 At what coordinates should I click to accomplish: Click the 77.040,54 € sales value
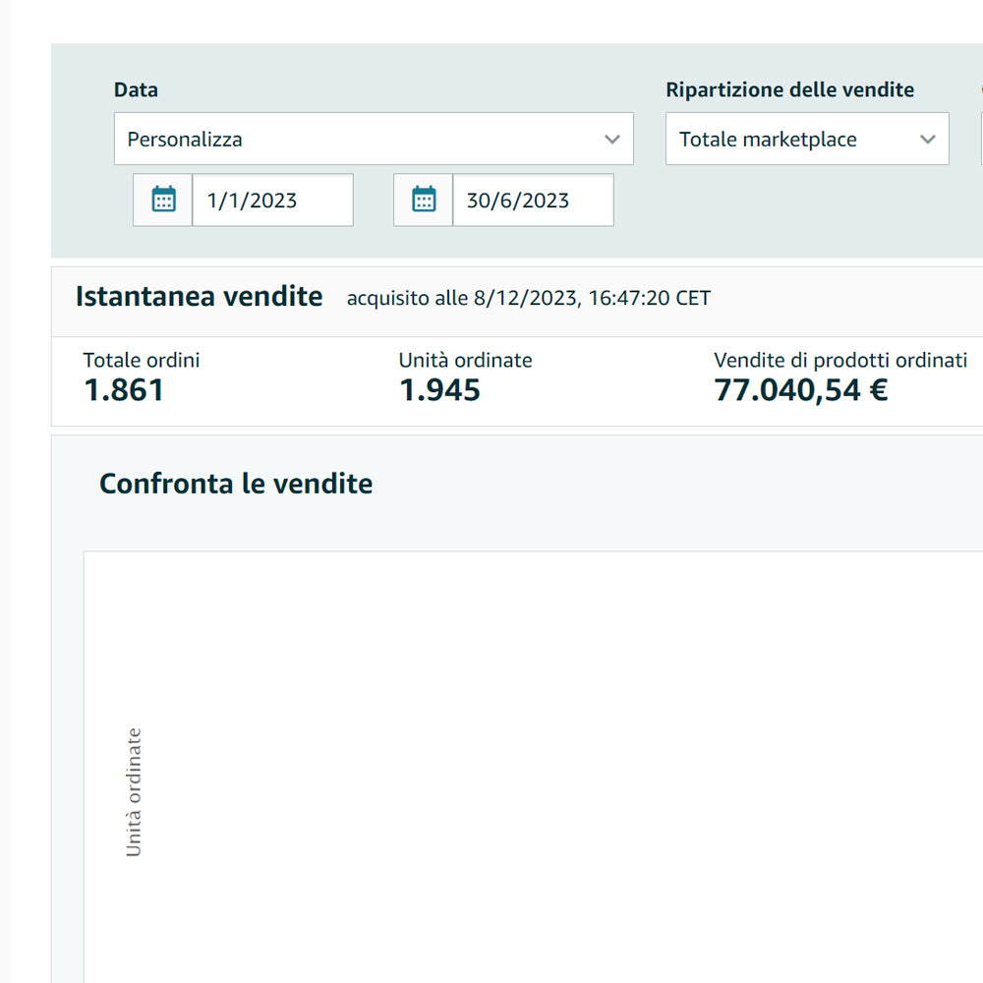(x=800, y=390)
